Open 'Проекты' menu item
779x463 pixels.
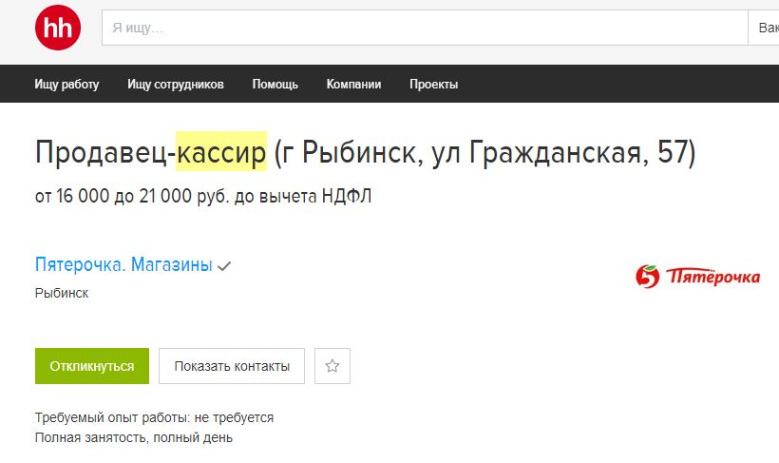click(x=434, y=84)
